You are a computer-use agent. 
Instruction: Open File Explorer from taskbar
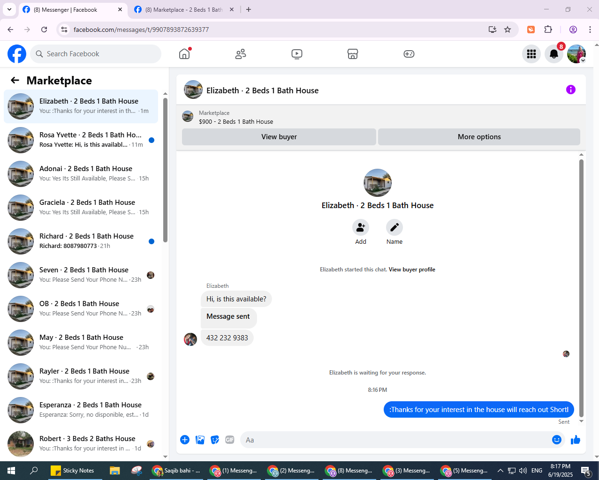(115, 471)
